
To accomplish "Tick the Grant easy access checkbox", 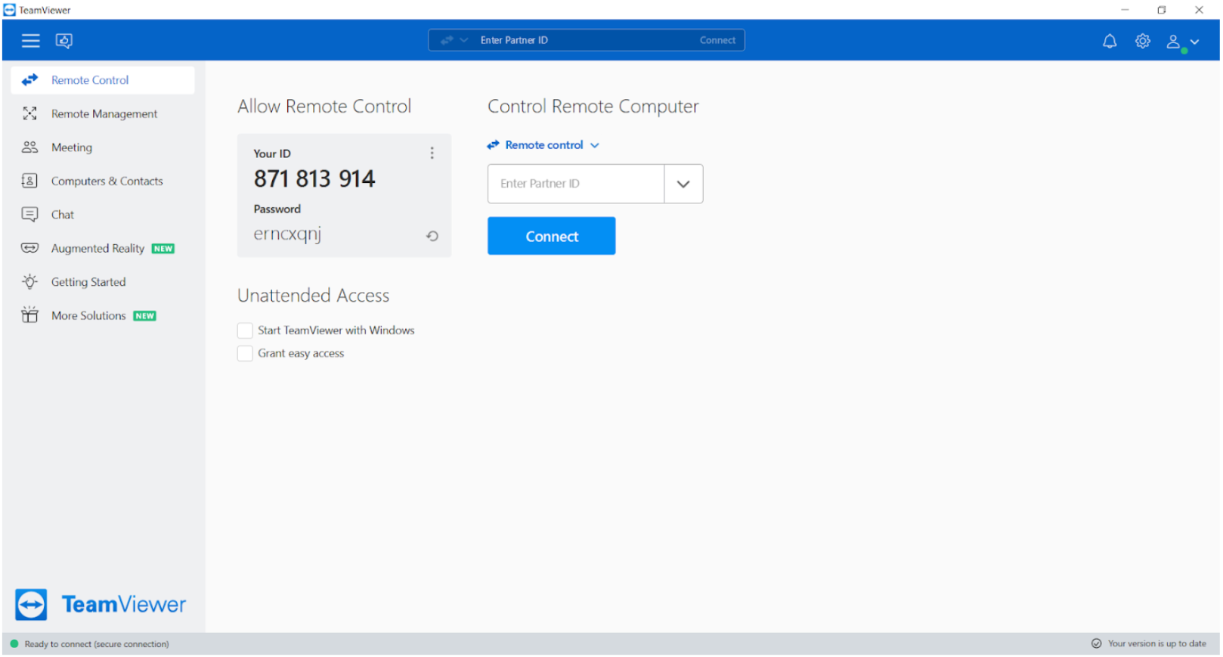I will [x=245, y=354].
